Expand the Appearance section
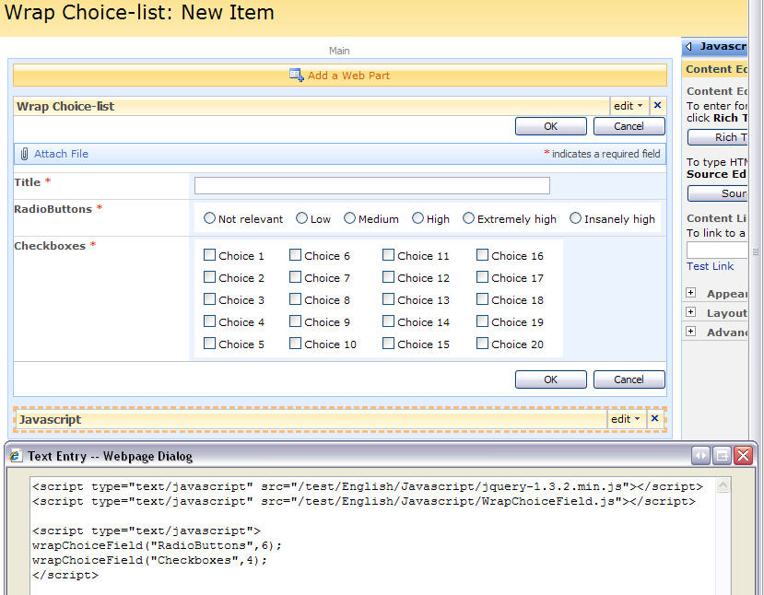 (x=690, y=293)
